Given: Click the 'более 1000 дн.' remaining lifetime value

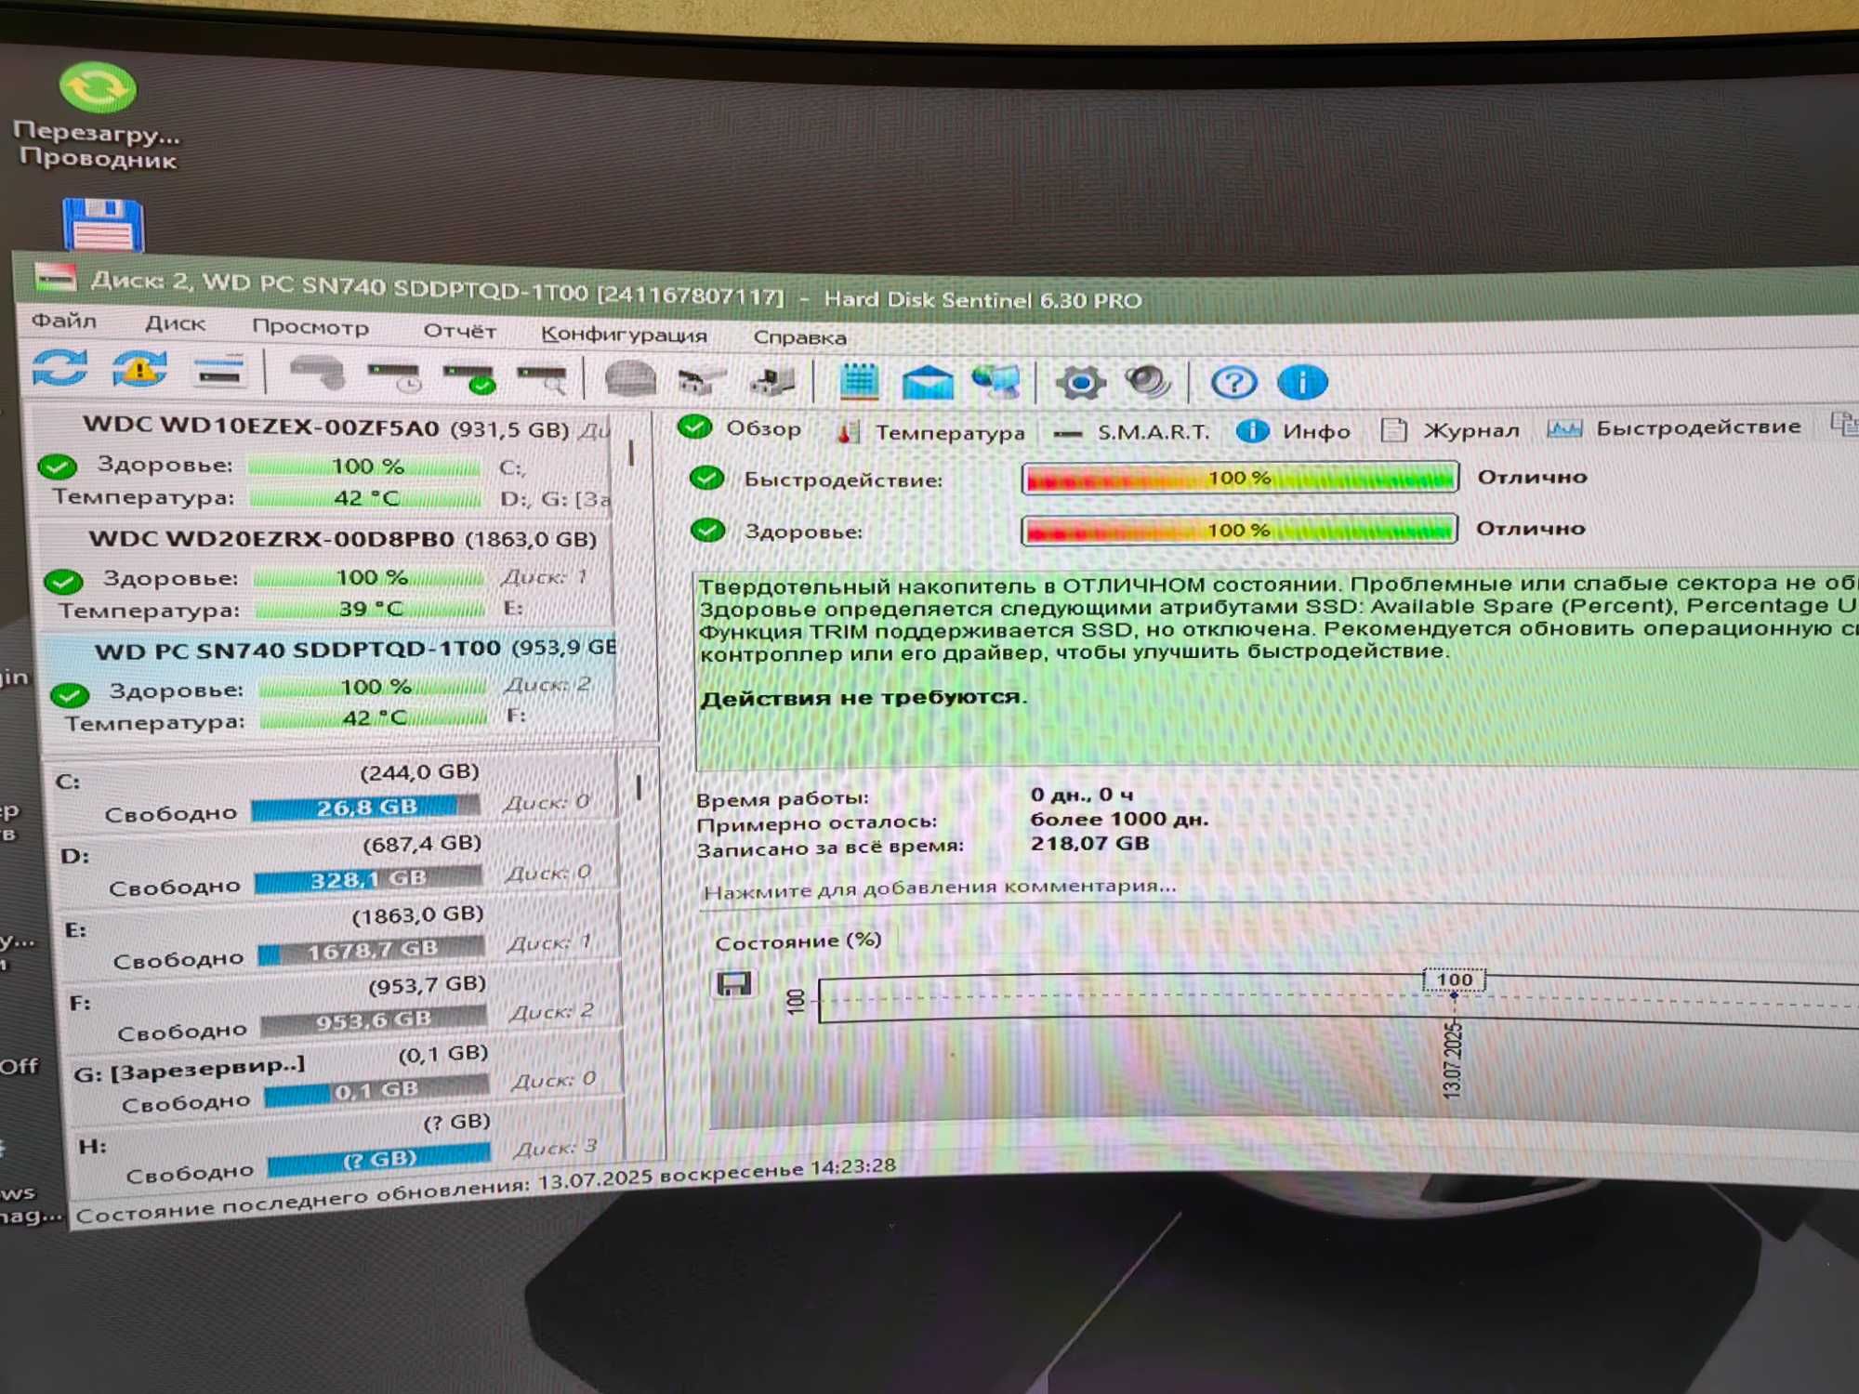Looking at the screenshot, I should point(1119,819).
